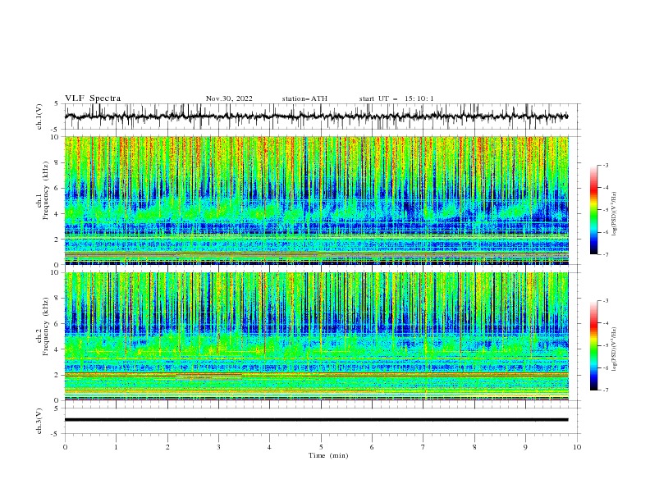Viewport: 650px width, 502px height.
Task: Click the flat ch.3 voltage trace
Action: (316, 420)
